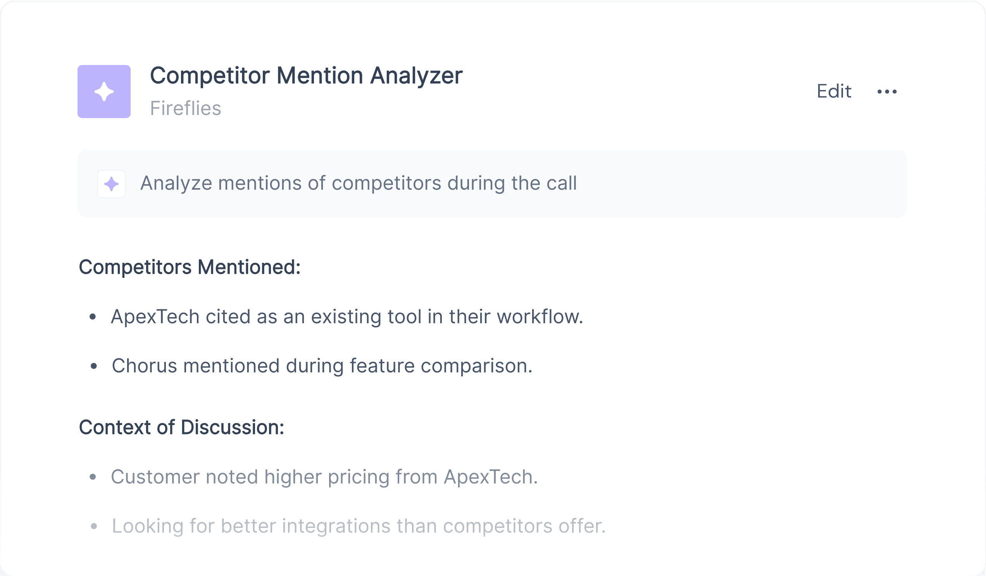Select the 'cited as an existing tool' sentence

[347, 317]
